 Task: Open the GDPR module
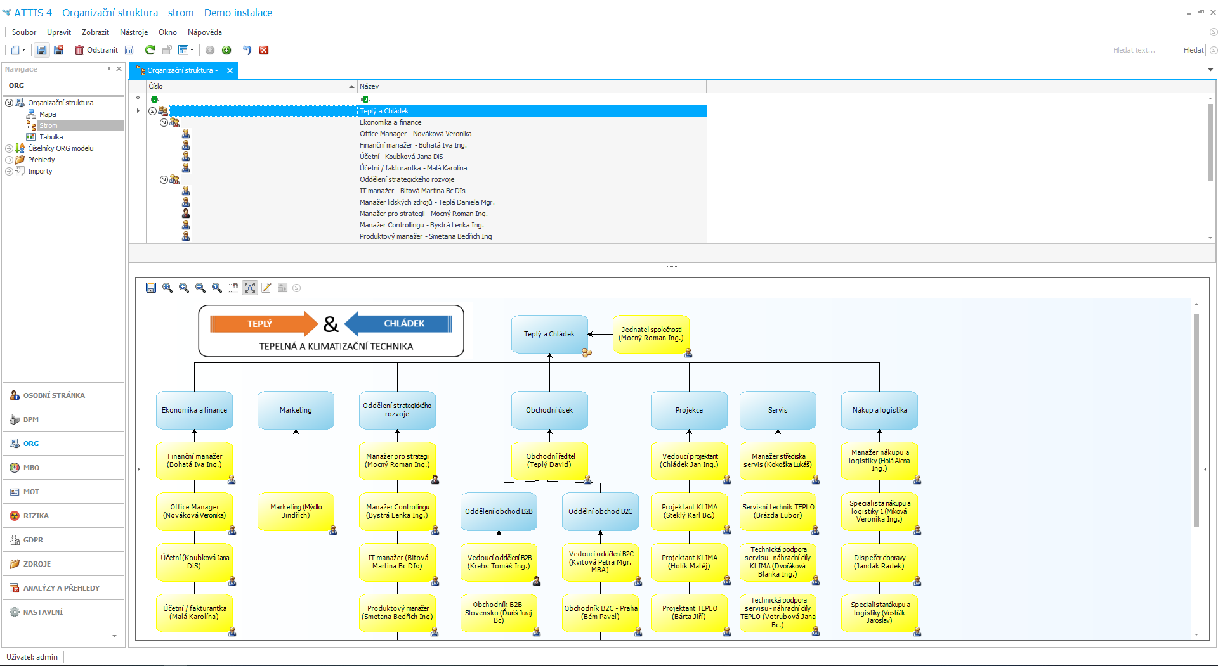[63, 540]
